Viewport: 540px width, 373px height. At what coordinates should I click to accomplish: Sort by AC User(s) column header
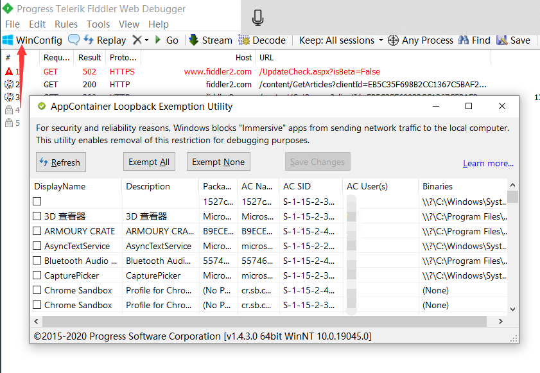[x=381, y=186]
